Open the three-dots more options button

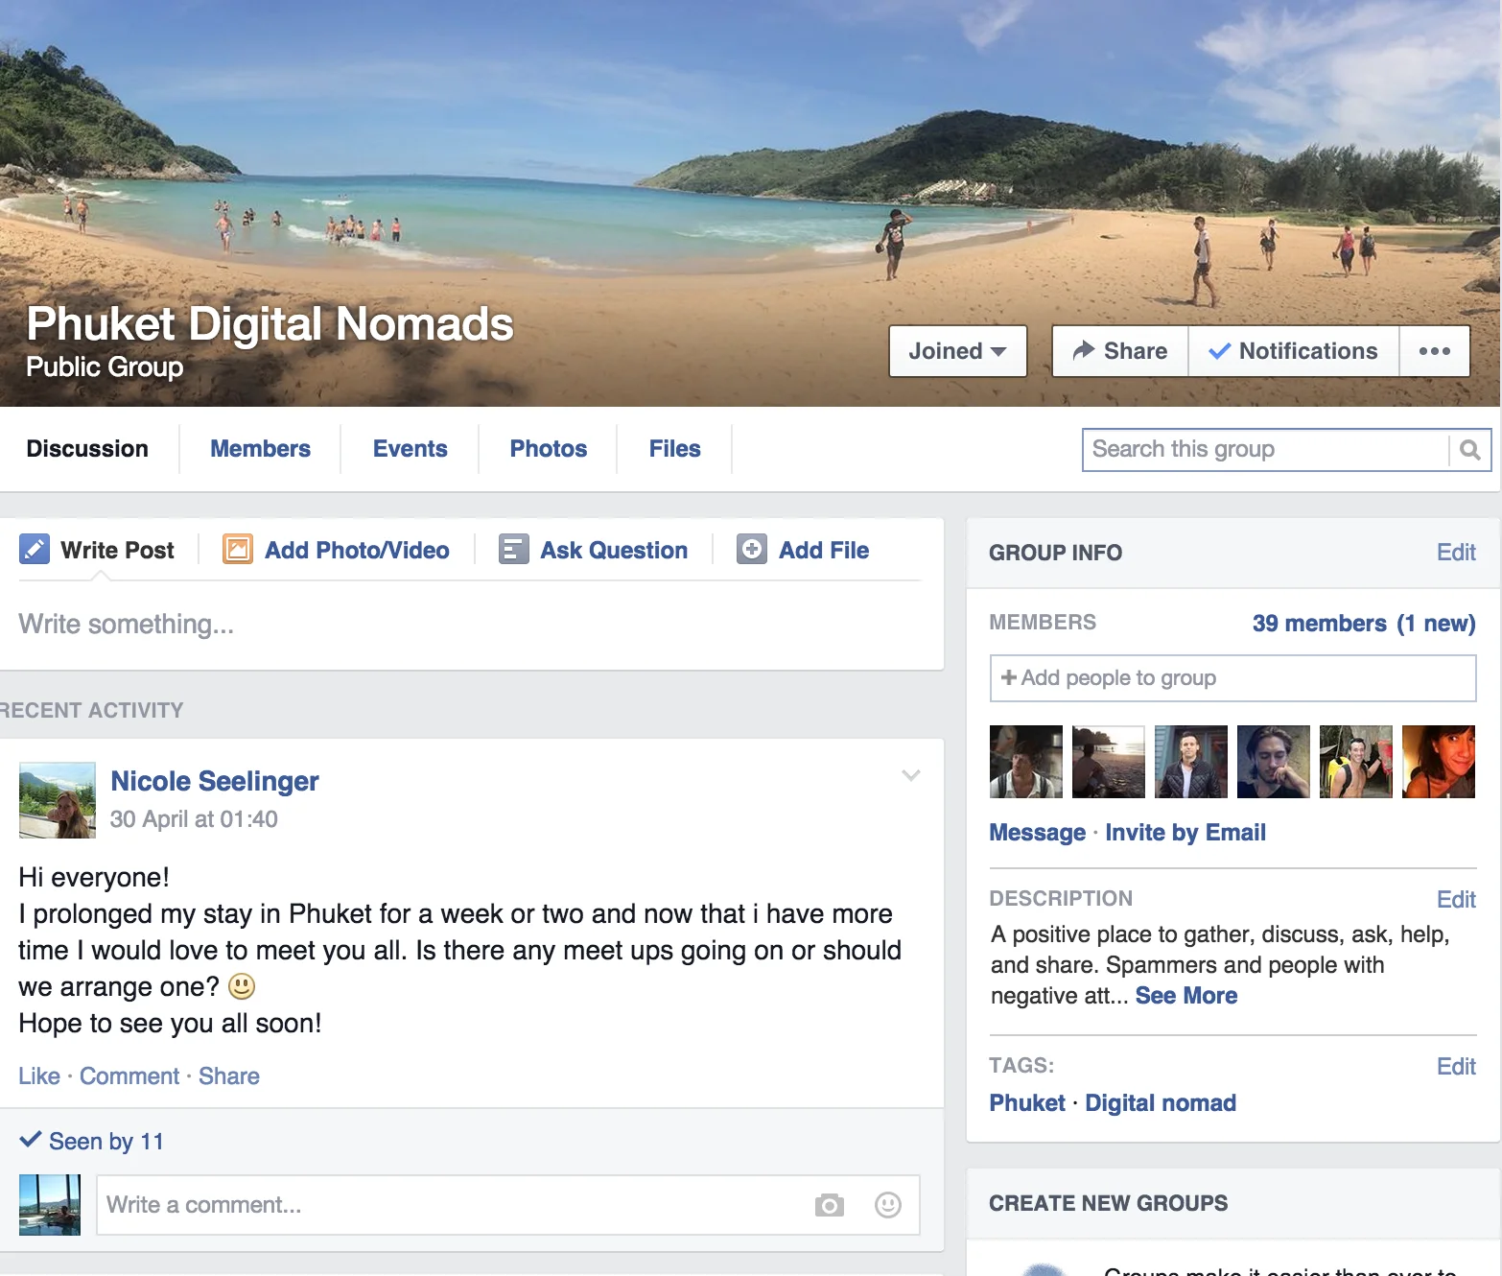[1434, 351]
